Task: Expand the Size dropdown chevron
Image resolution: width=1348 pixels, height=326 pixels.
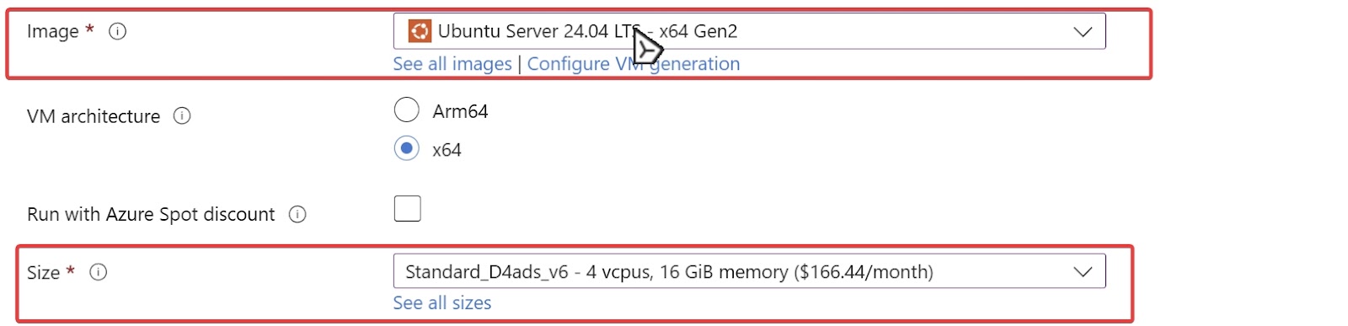Action: pyautogui.click(x=1083, y=272)
